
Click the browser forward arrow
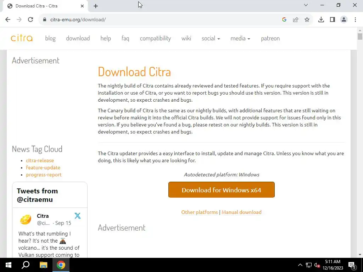[x=19, y=20]
